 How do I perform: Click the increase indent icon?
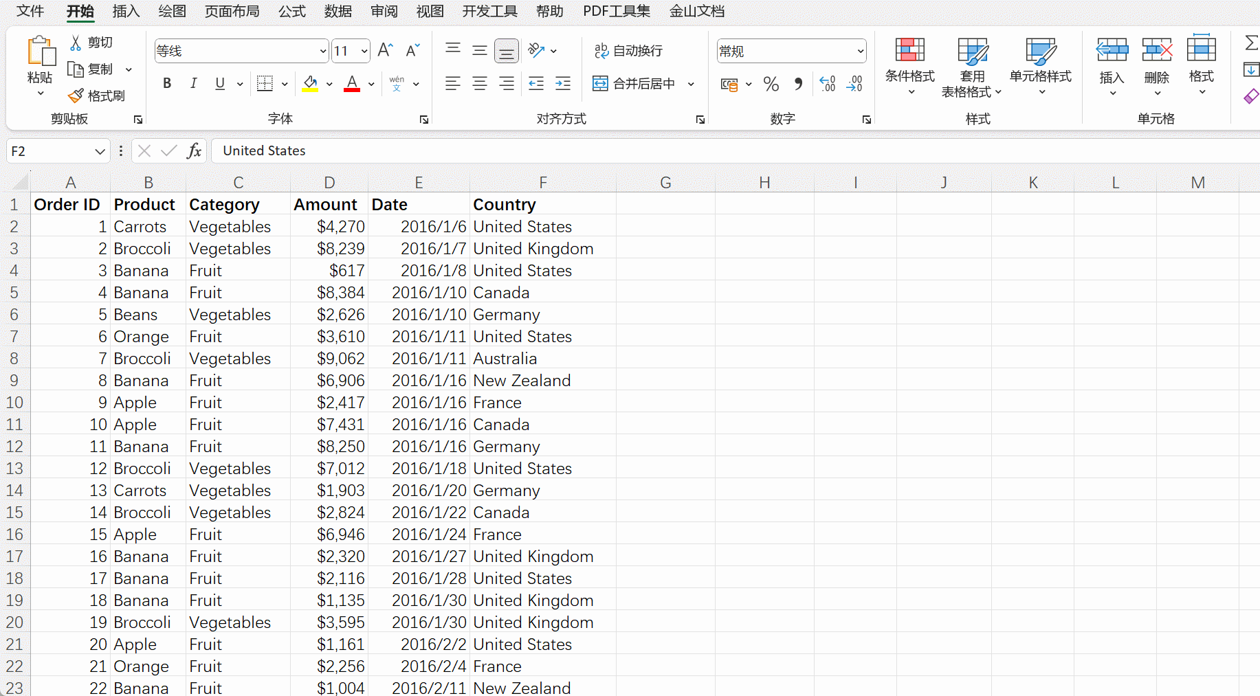point(562,84)
